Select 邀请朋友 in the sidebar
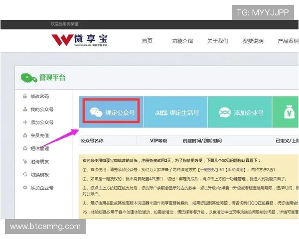Viewport: 299px width, 239px height. pyautogui.click(x=39, y=162)
